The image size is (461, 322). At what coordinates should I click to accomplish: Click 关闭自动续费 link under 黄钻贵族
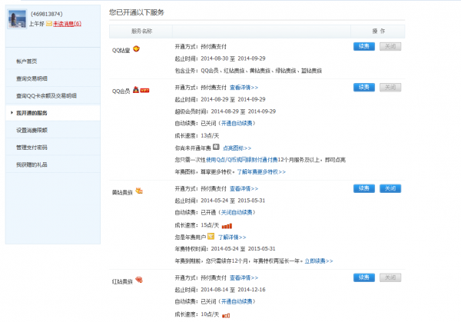[237, 213]
